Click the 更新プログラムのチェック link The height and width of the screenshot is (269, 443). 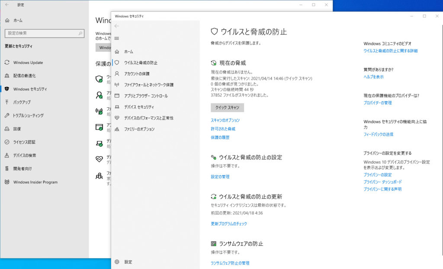(229, 224)
